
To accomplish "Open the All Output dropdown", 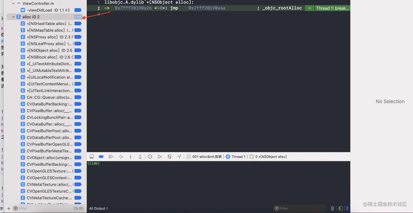I will pos(99,208).
